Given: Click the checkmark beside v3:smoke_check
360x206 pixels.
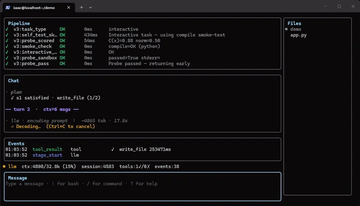Looking at the screenshot, I should [7, 46].
